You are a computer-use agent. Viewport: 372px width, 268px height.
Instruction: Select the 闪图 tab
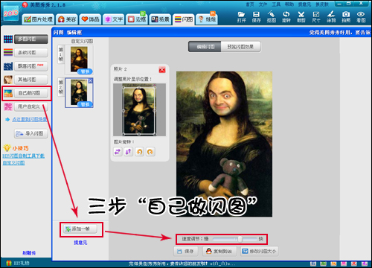[184, 19]
